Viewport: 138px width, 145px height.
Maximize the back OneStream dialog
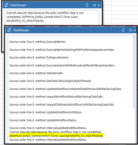pos(95,5)
